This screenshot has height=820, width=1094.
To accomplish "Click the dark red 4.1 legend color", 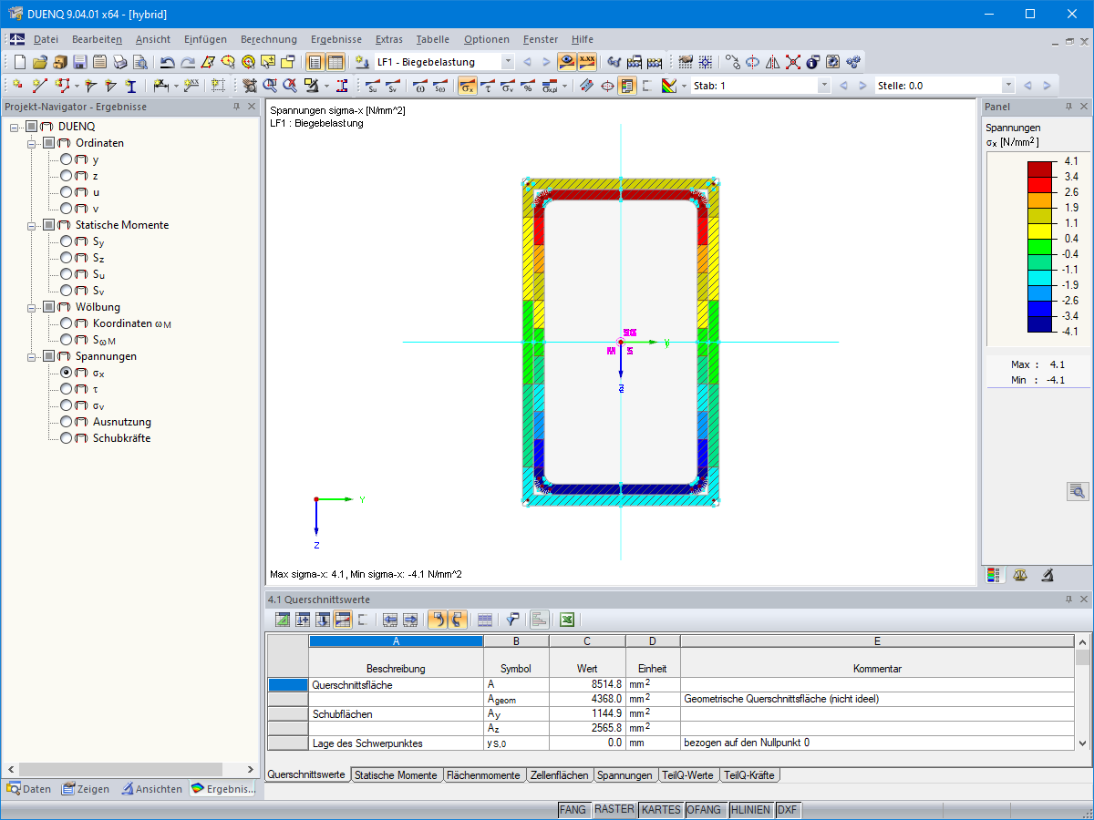I will [x=1039, y=169].
